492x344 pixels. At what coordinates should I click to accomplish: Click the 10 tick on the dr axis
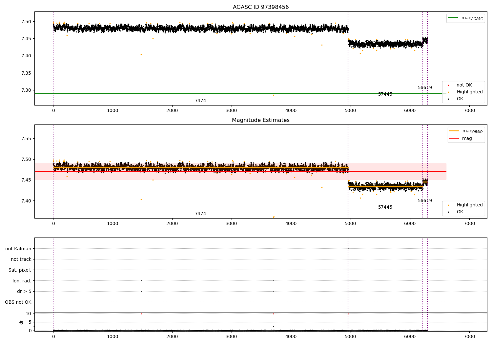pyautogui.click(x=29, y=314)
